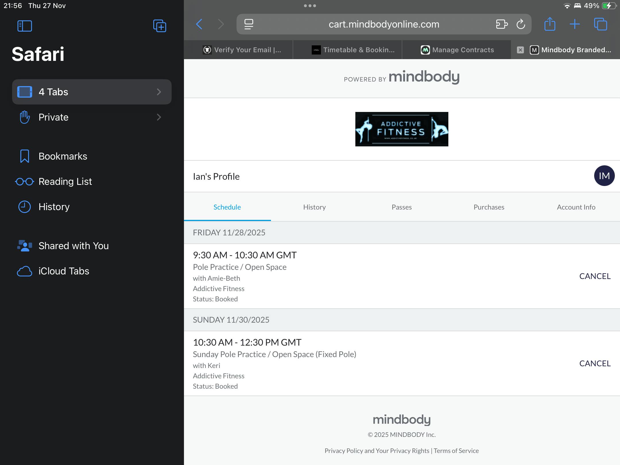Open the page menu reader icon
The width and height of the screenshot is (620, 465).
point(249,24)
